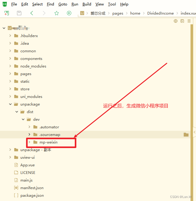Image resolution: width=196 pixels, height=201 pixels.
Task: Click the new file toolbar icon
Action: tap(7, 13)
